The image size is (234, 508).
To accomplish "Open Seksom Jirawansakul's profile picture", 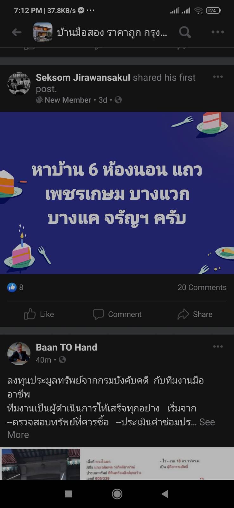I will tap(19, 84).
